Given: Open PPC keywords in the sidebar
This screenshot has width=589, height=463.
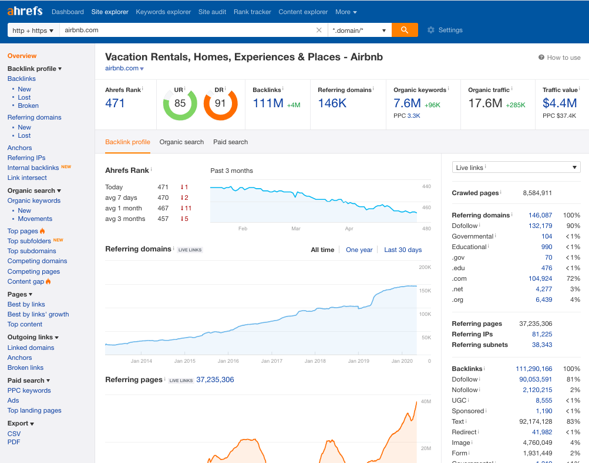Looking at the screenshot, I should (x=29, y=390).
